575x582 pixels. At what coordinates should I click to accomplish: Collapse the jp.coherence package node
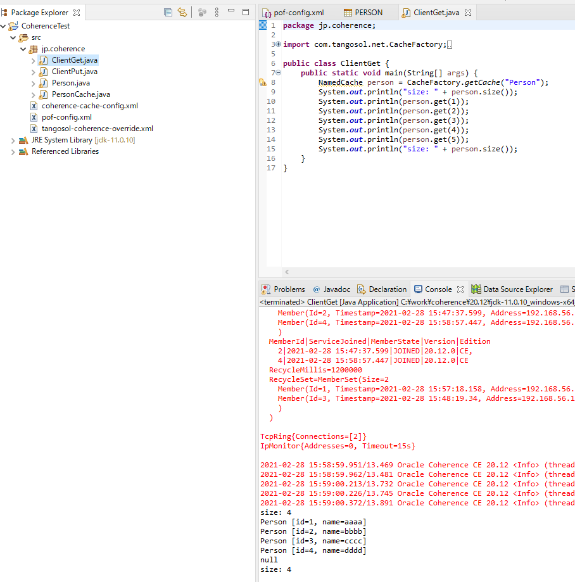[x=23, y=49]
